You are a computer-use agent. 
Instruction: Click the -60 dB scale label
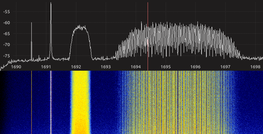click(x=7, y=23)
